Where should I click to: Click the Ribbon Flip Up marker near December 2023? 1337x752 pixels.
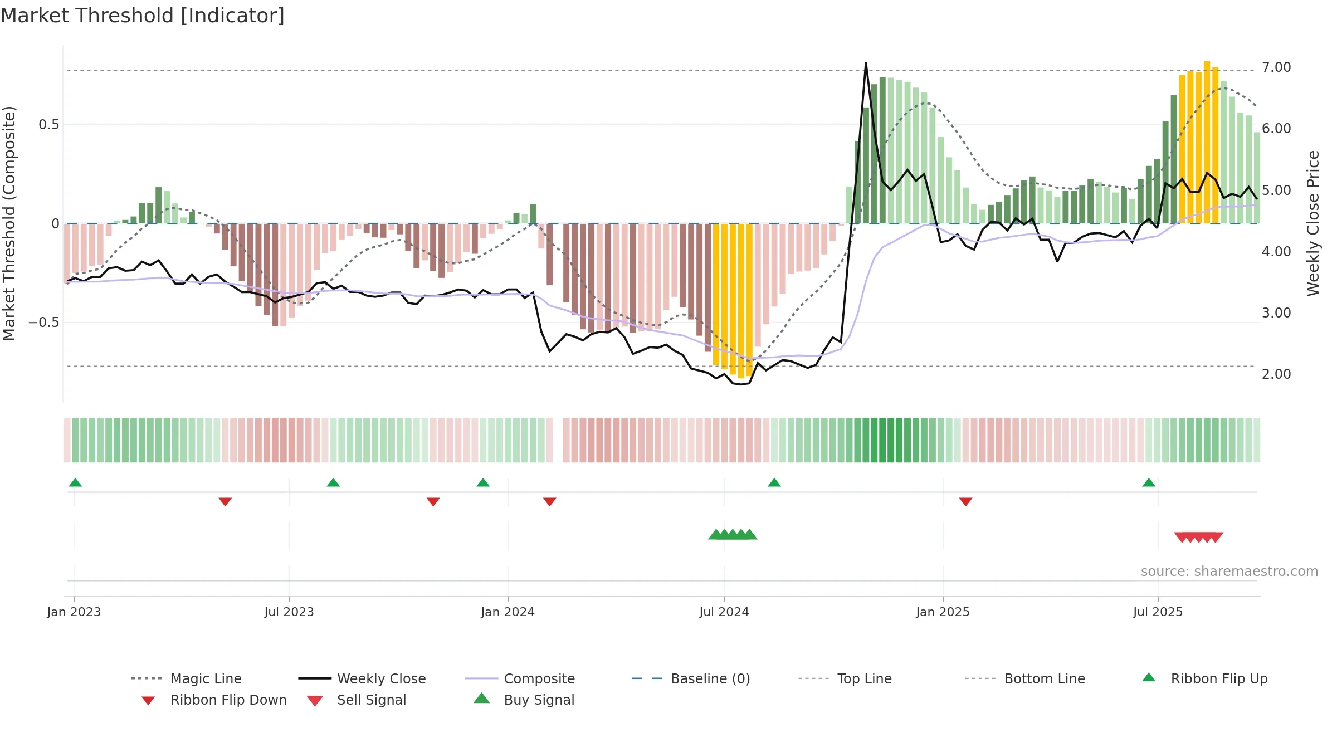(483, 482)
